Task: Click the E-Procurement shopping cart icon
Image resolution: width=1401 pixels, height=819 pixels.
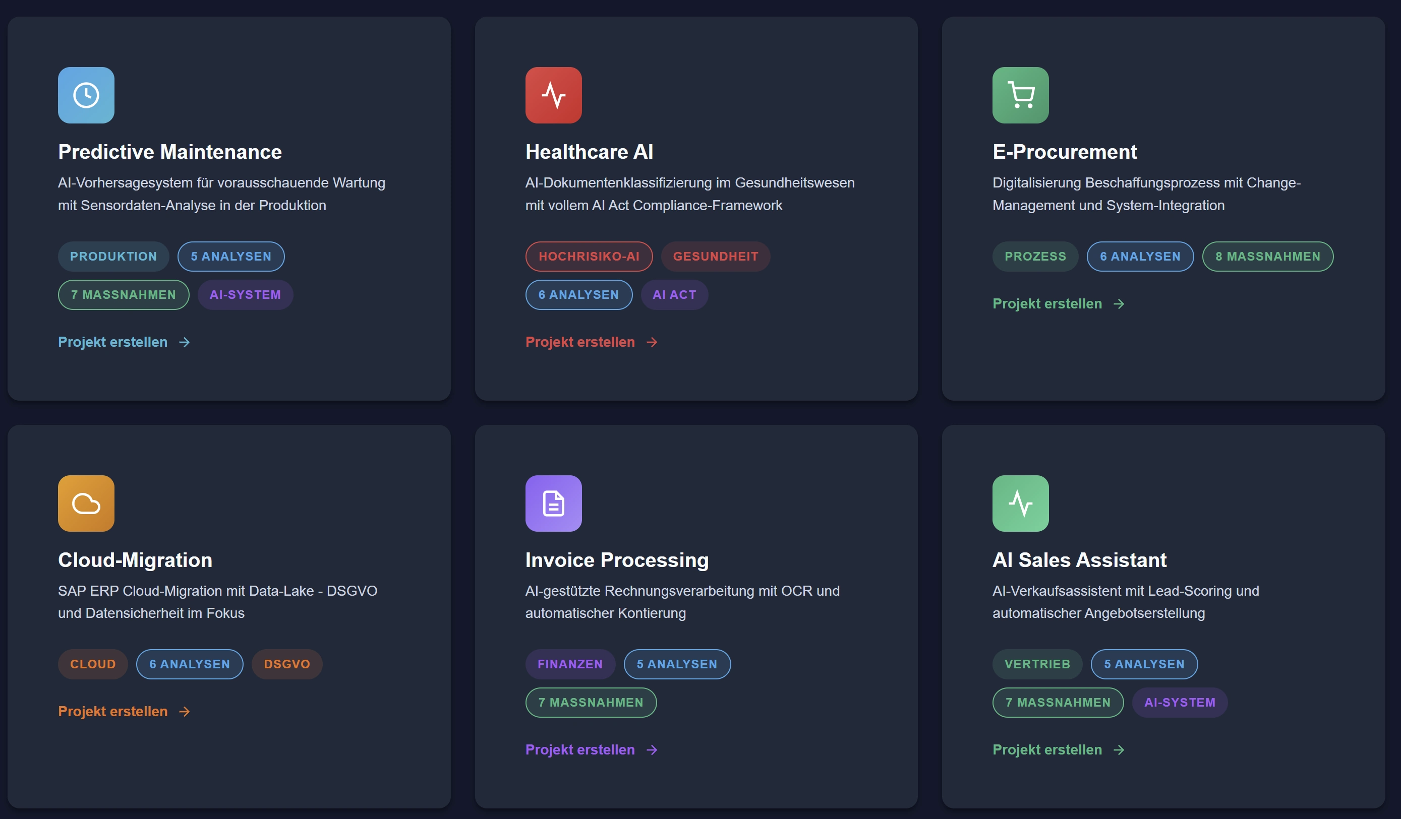Action: (x=1020, y=95)
